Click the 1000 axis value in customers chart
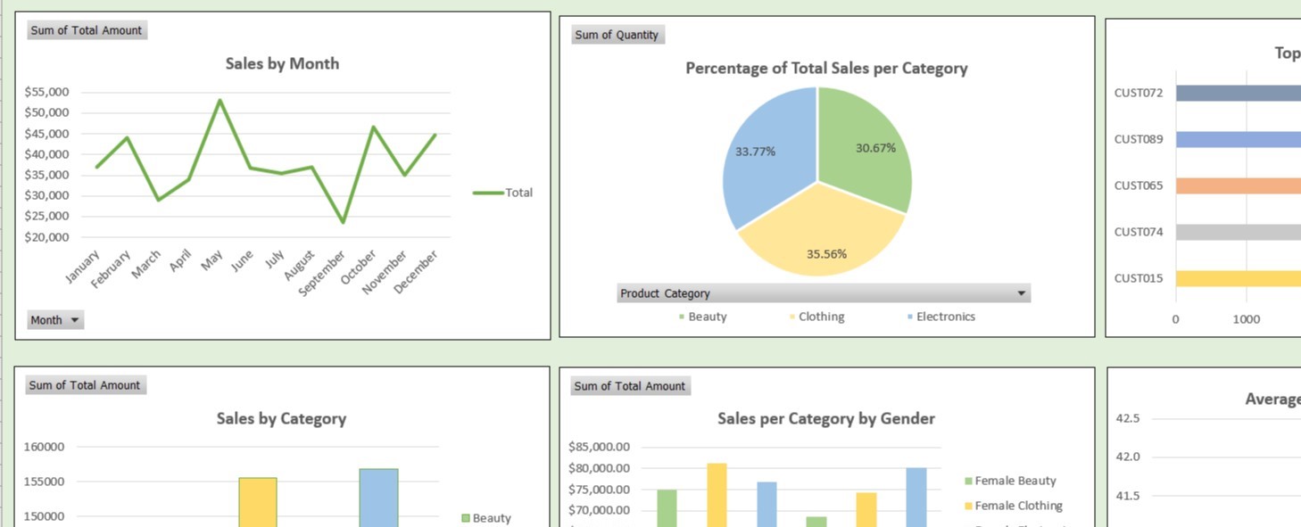1301x527 pixels. (x=1247, y=319)
